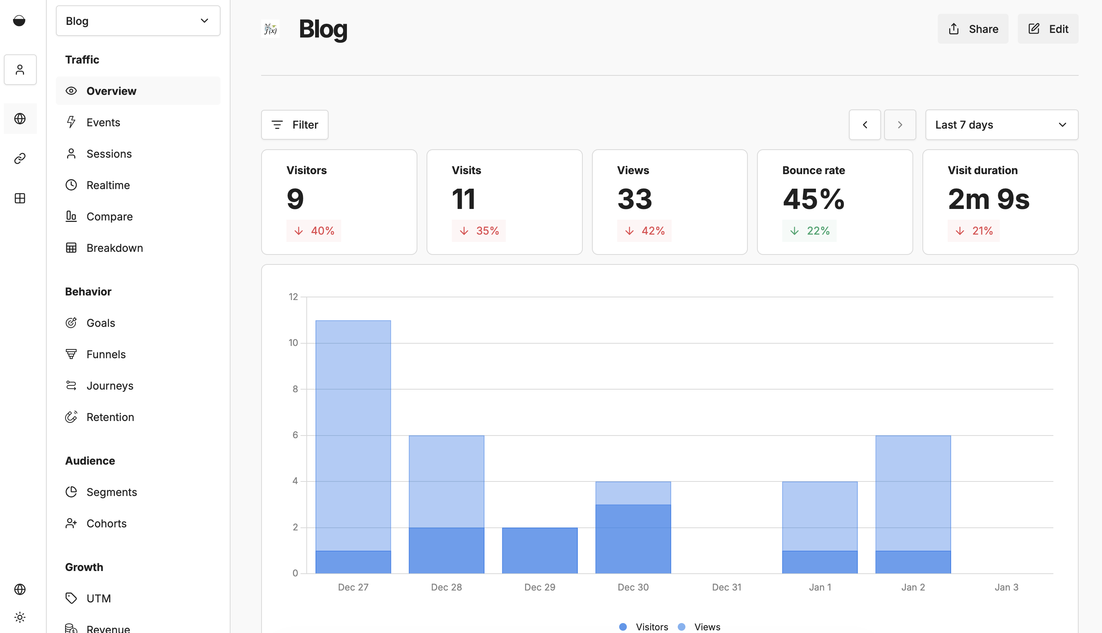The image size is (1102, 633).
Task: Open the Compare tool
Action: click(x=110, y=216)
